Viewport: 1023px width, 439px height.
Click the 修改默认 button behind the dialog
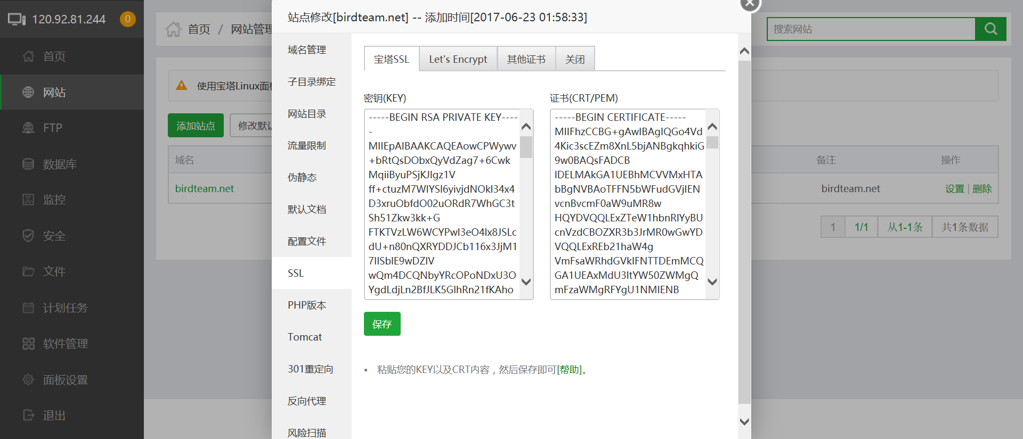(x=251, y=126)
